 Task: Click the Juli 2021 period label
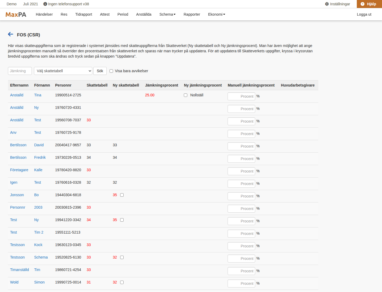click(31, 4)
